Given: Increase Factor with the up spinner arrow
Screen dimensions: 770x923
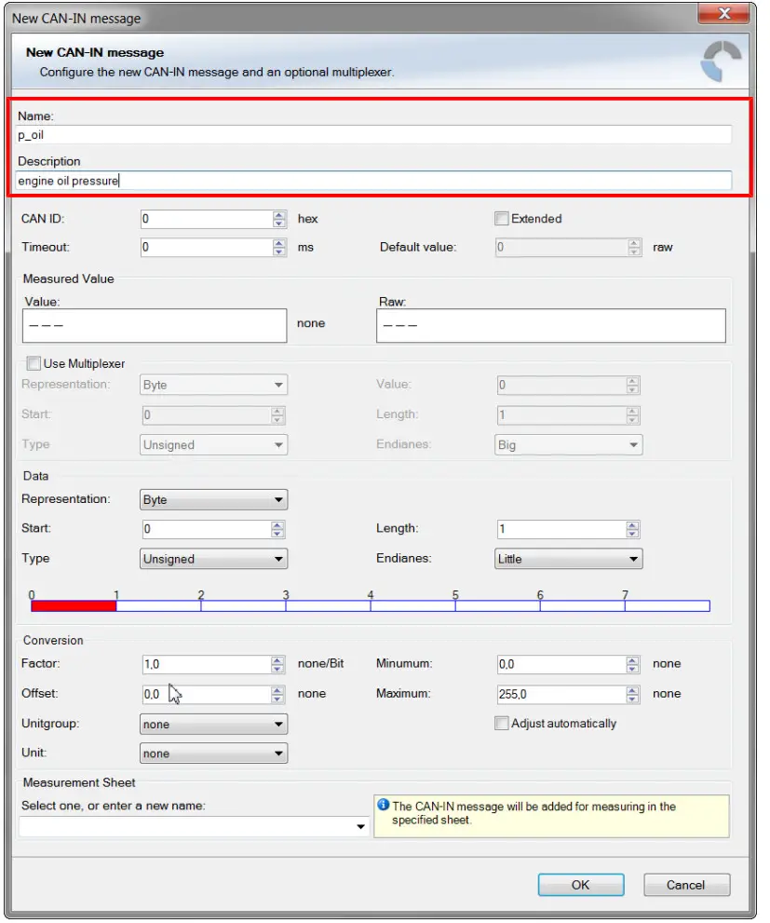Looking at the screenshot, I should (x=277, y=660).
